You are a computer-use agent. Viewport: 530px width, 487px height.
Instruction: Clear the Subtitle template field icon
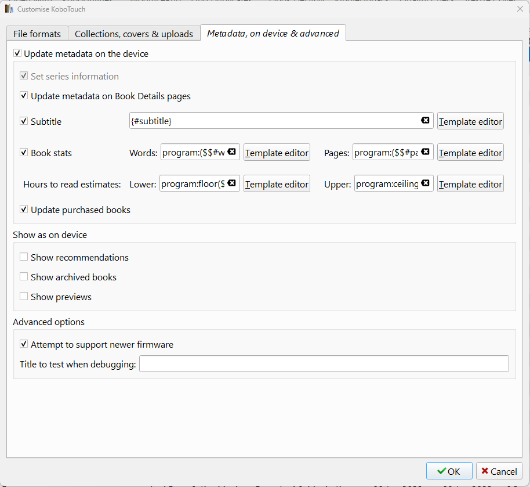425,121
